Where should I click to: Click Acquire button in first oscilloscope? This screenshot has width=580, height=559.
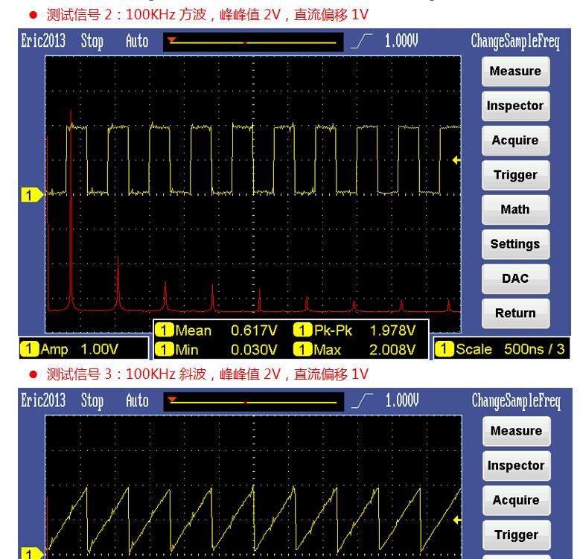point(515,141)
